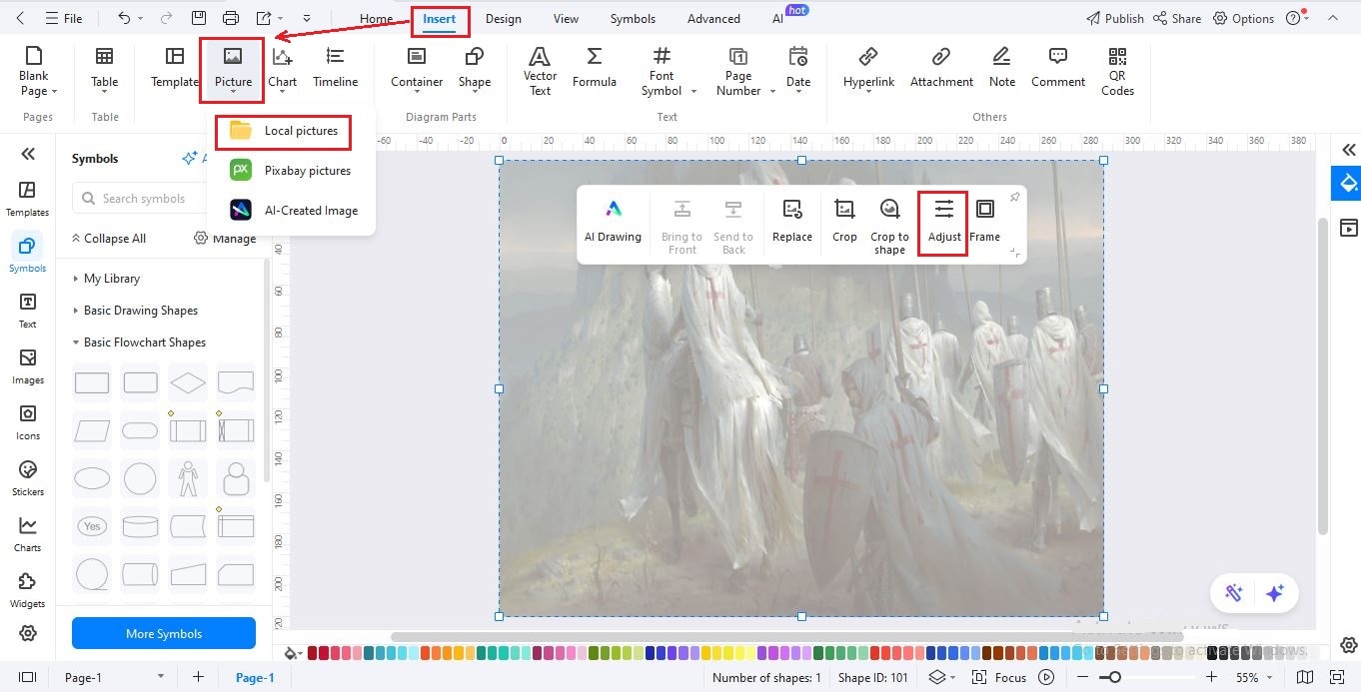Click Publish in the top bar
This screenshot has width=1361, height=692.
click(x=1114, y=18)
